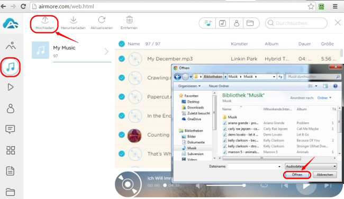Uncheck the Counting song checkbox
Screen dimensions: 344x199
[122, 135]
